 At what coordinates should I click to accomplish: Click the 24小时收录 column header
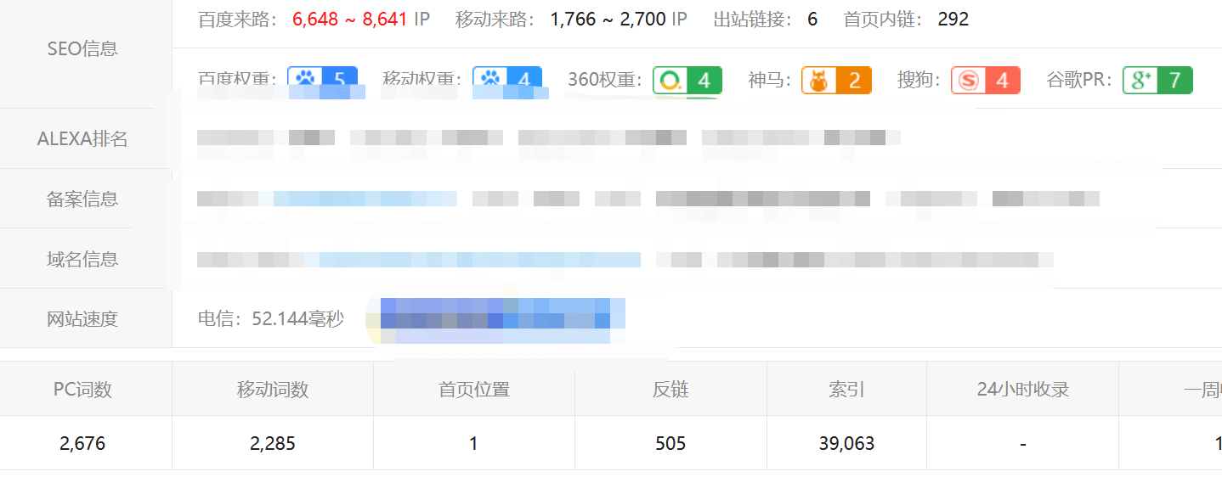click(1023, 390)
